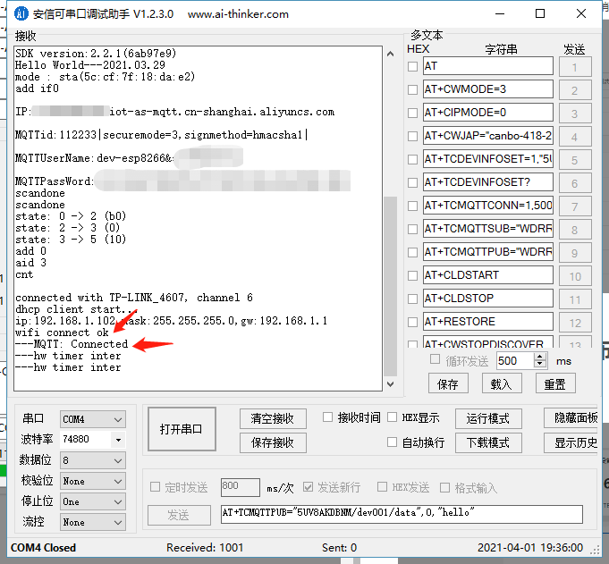Click send button 1 for AT
The width and height of the screenshot is (609, 564).
coord(575,67)
